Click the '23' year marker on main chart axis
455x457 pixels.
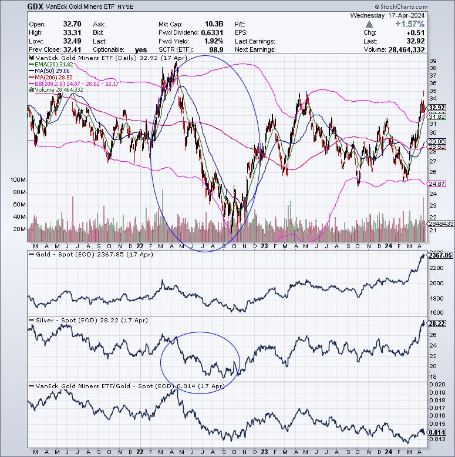[x=264, y=246]
